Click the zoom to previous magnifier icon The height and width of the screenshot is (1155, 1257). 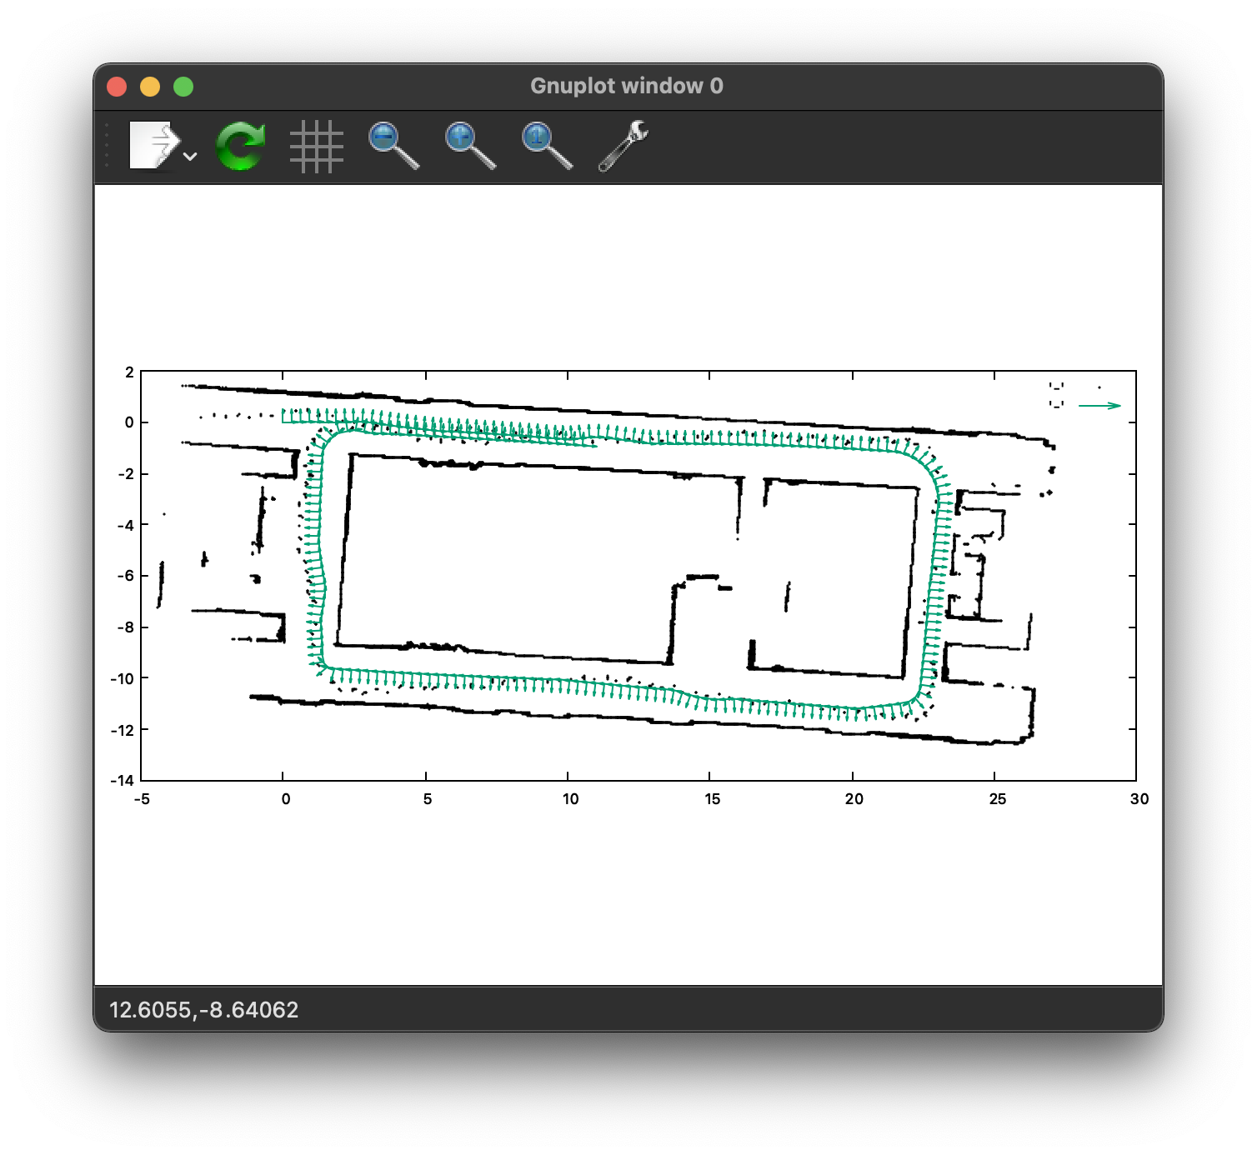point(393,146)
